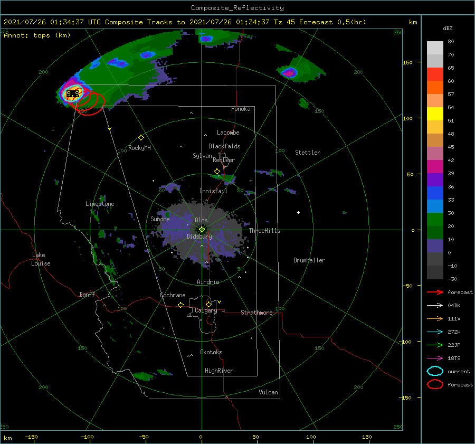475x444 pixels.
Task: Click the storm cell at top center of map
Action: click(206, 39)
